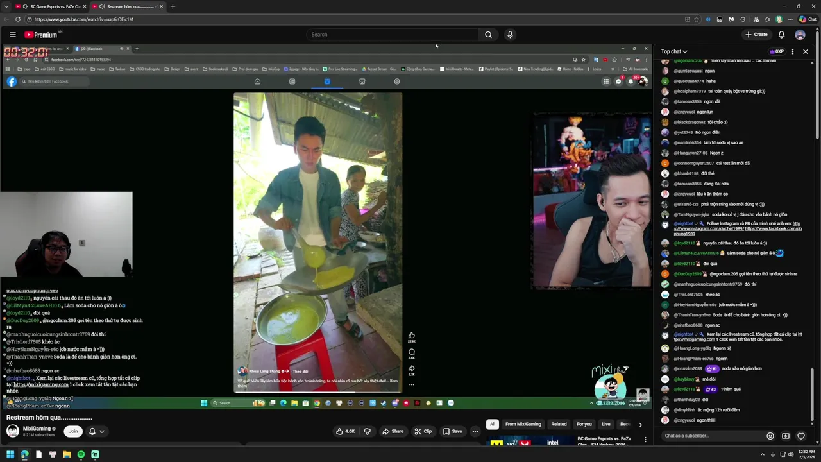The width and height of the screenshot is (821, 462).
Task: Open MixiGaming channel avatar
Action: [x=13, y=431]
